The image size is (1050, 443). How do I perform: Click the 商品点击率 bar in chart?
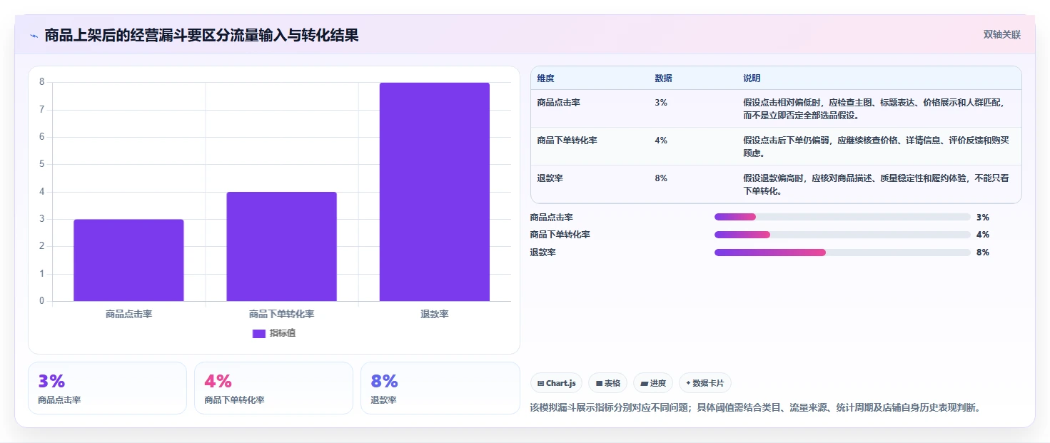point(128,260)
